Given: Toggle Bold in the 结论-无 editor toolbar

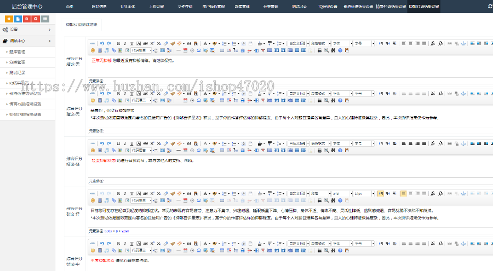Looking at the screenshot, I should click(x=118, y=43).
